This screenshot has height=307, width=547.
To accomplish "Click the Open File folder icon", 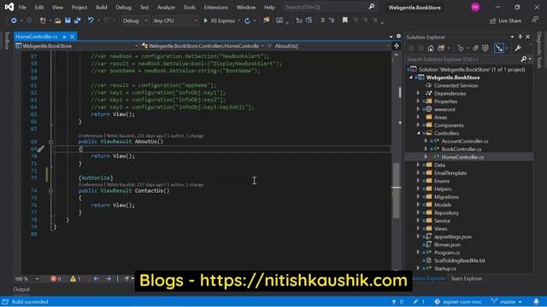I will [x=58, y=20].
